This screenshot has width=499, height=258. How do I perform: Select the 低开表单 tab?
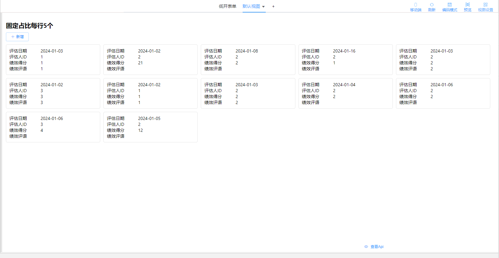click(227, 6)
